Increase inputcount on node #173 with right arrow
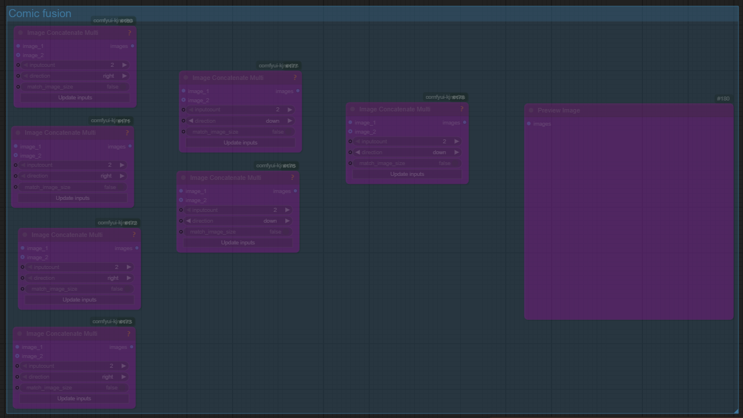743x418 pixels. [124, 366]
